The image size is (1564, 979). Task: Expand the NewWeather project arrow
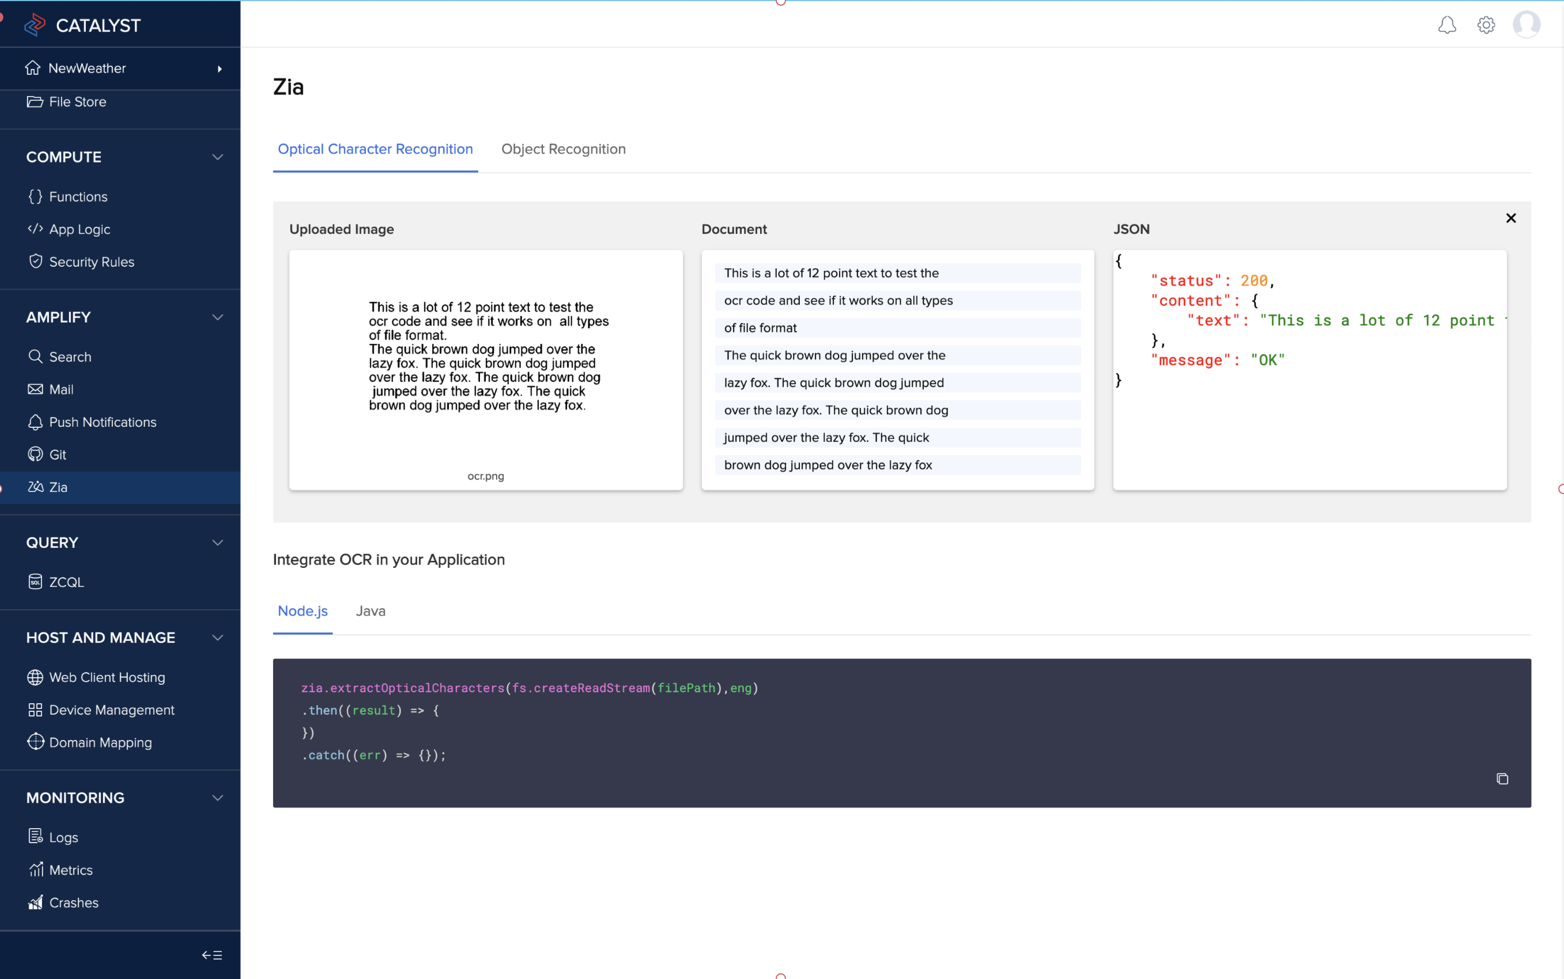[220, 69]
